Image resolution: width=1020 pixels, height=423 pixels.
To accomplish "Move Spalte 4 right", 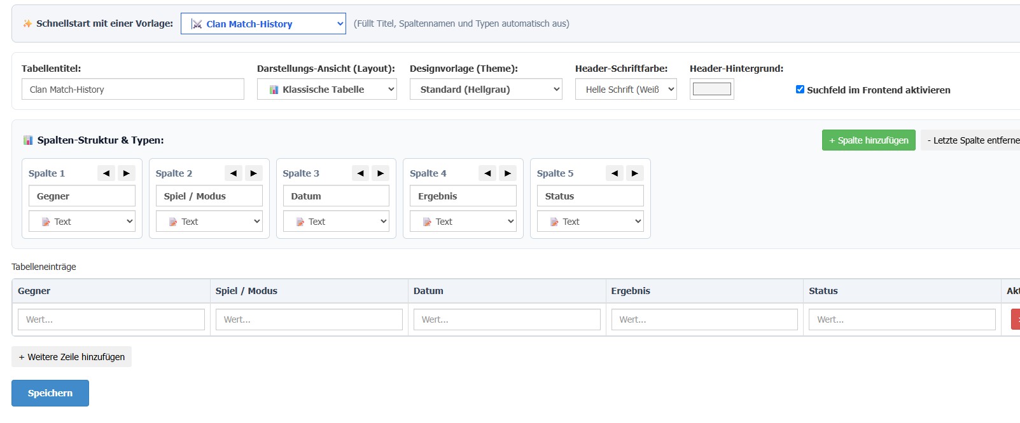I will click(x=508, y=173).
